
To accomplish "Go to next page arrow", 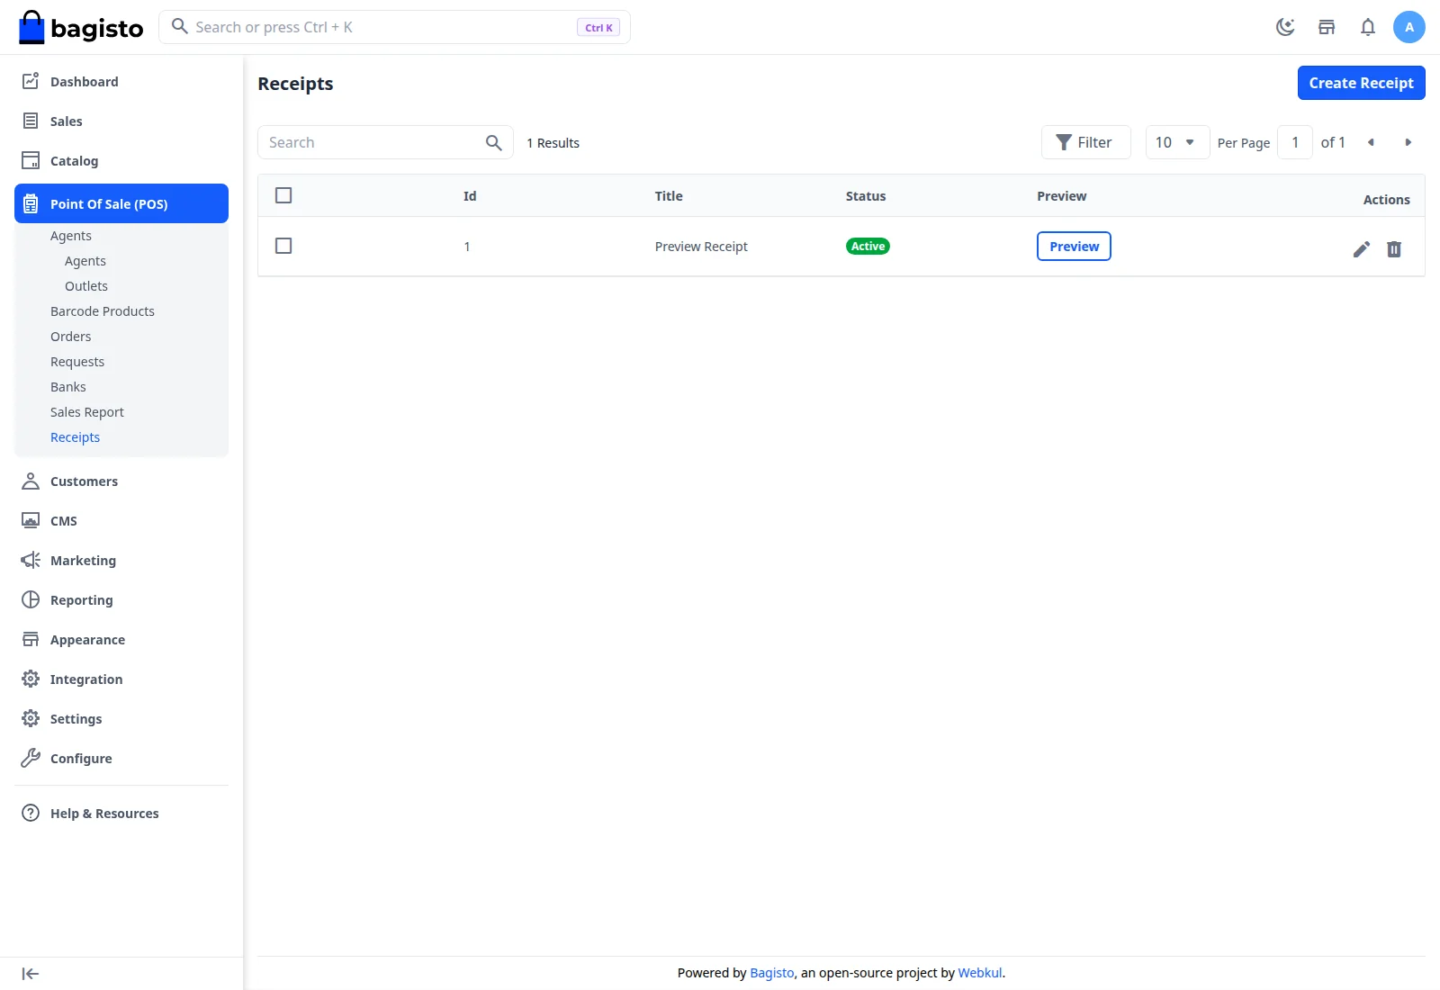I will pyautogui.click(x=1408, y=142).
